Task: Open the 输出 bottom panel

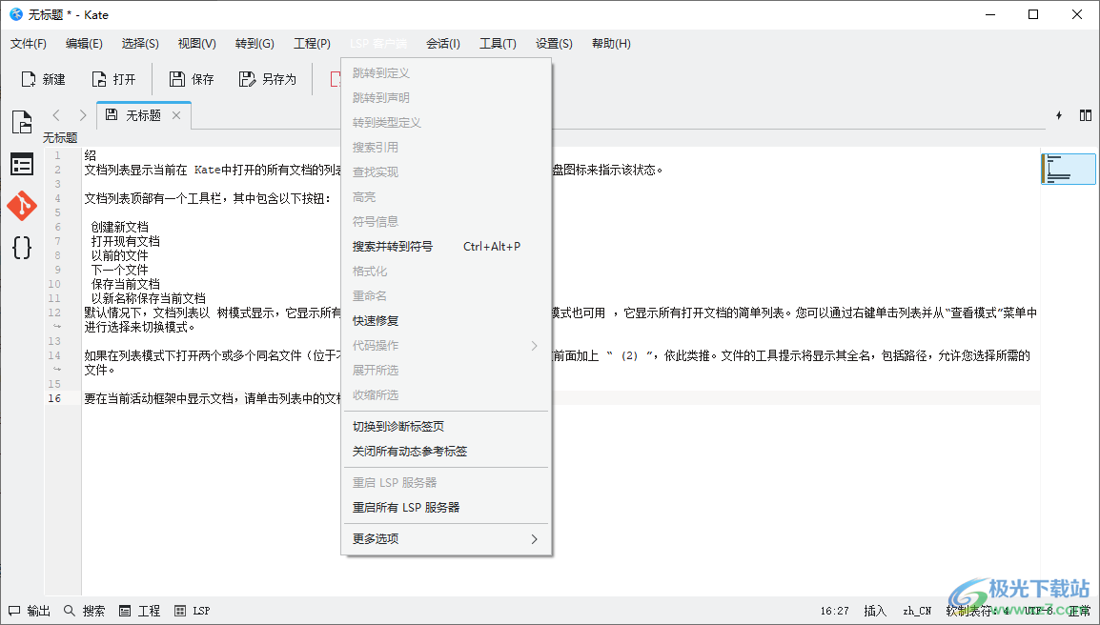Action: pyautogui.click(x=30, y=611)
